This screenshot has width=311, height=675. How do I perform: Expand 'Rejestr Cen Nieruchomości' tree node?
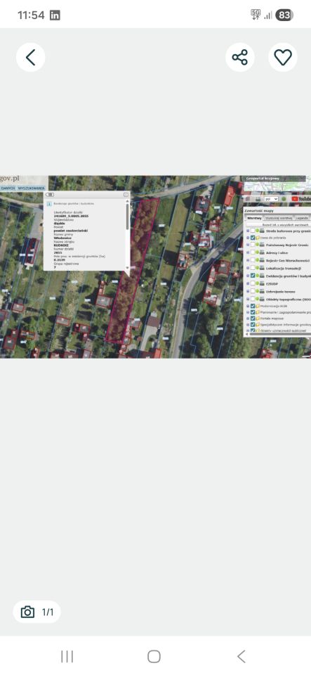tap(248, 260)
